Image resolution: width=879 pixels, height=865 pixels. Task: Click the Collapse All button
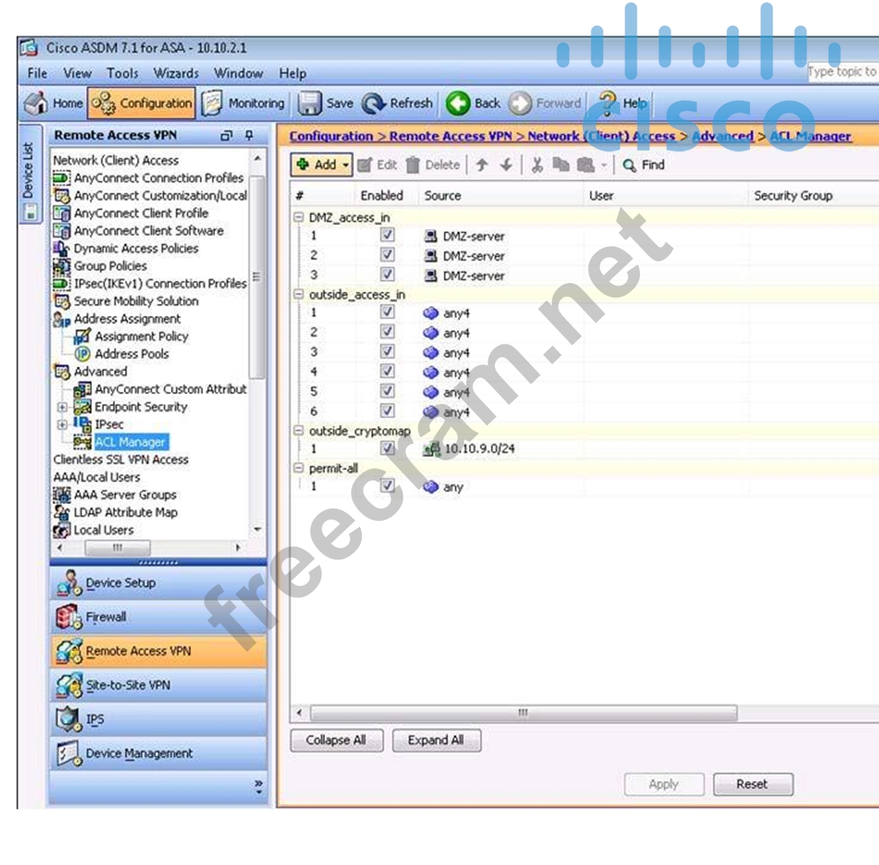tap(335, 740)
